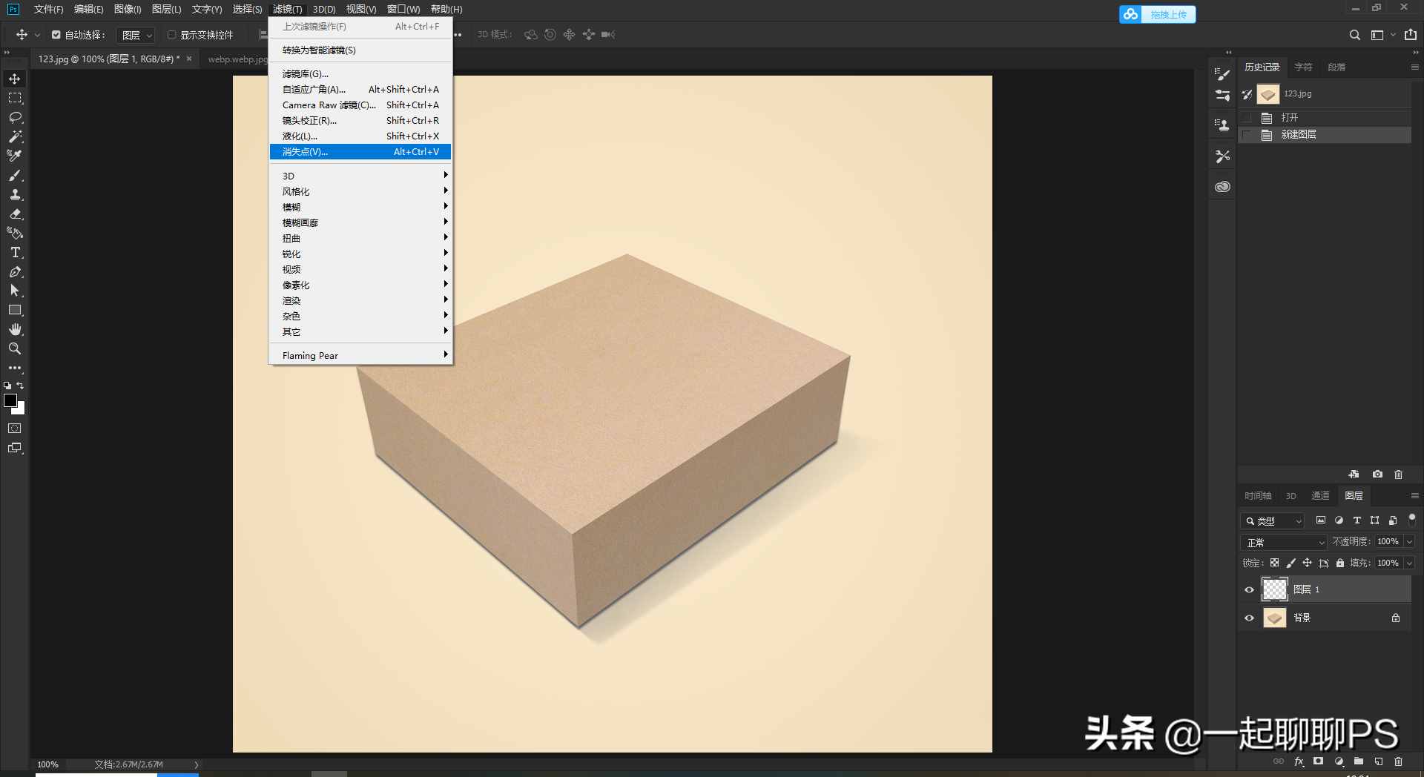Delete layer trash icon
This screenshot has height=777, width=1424.
pyautogui.click(x=1398, y=761)
